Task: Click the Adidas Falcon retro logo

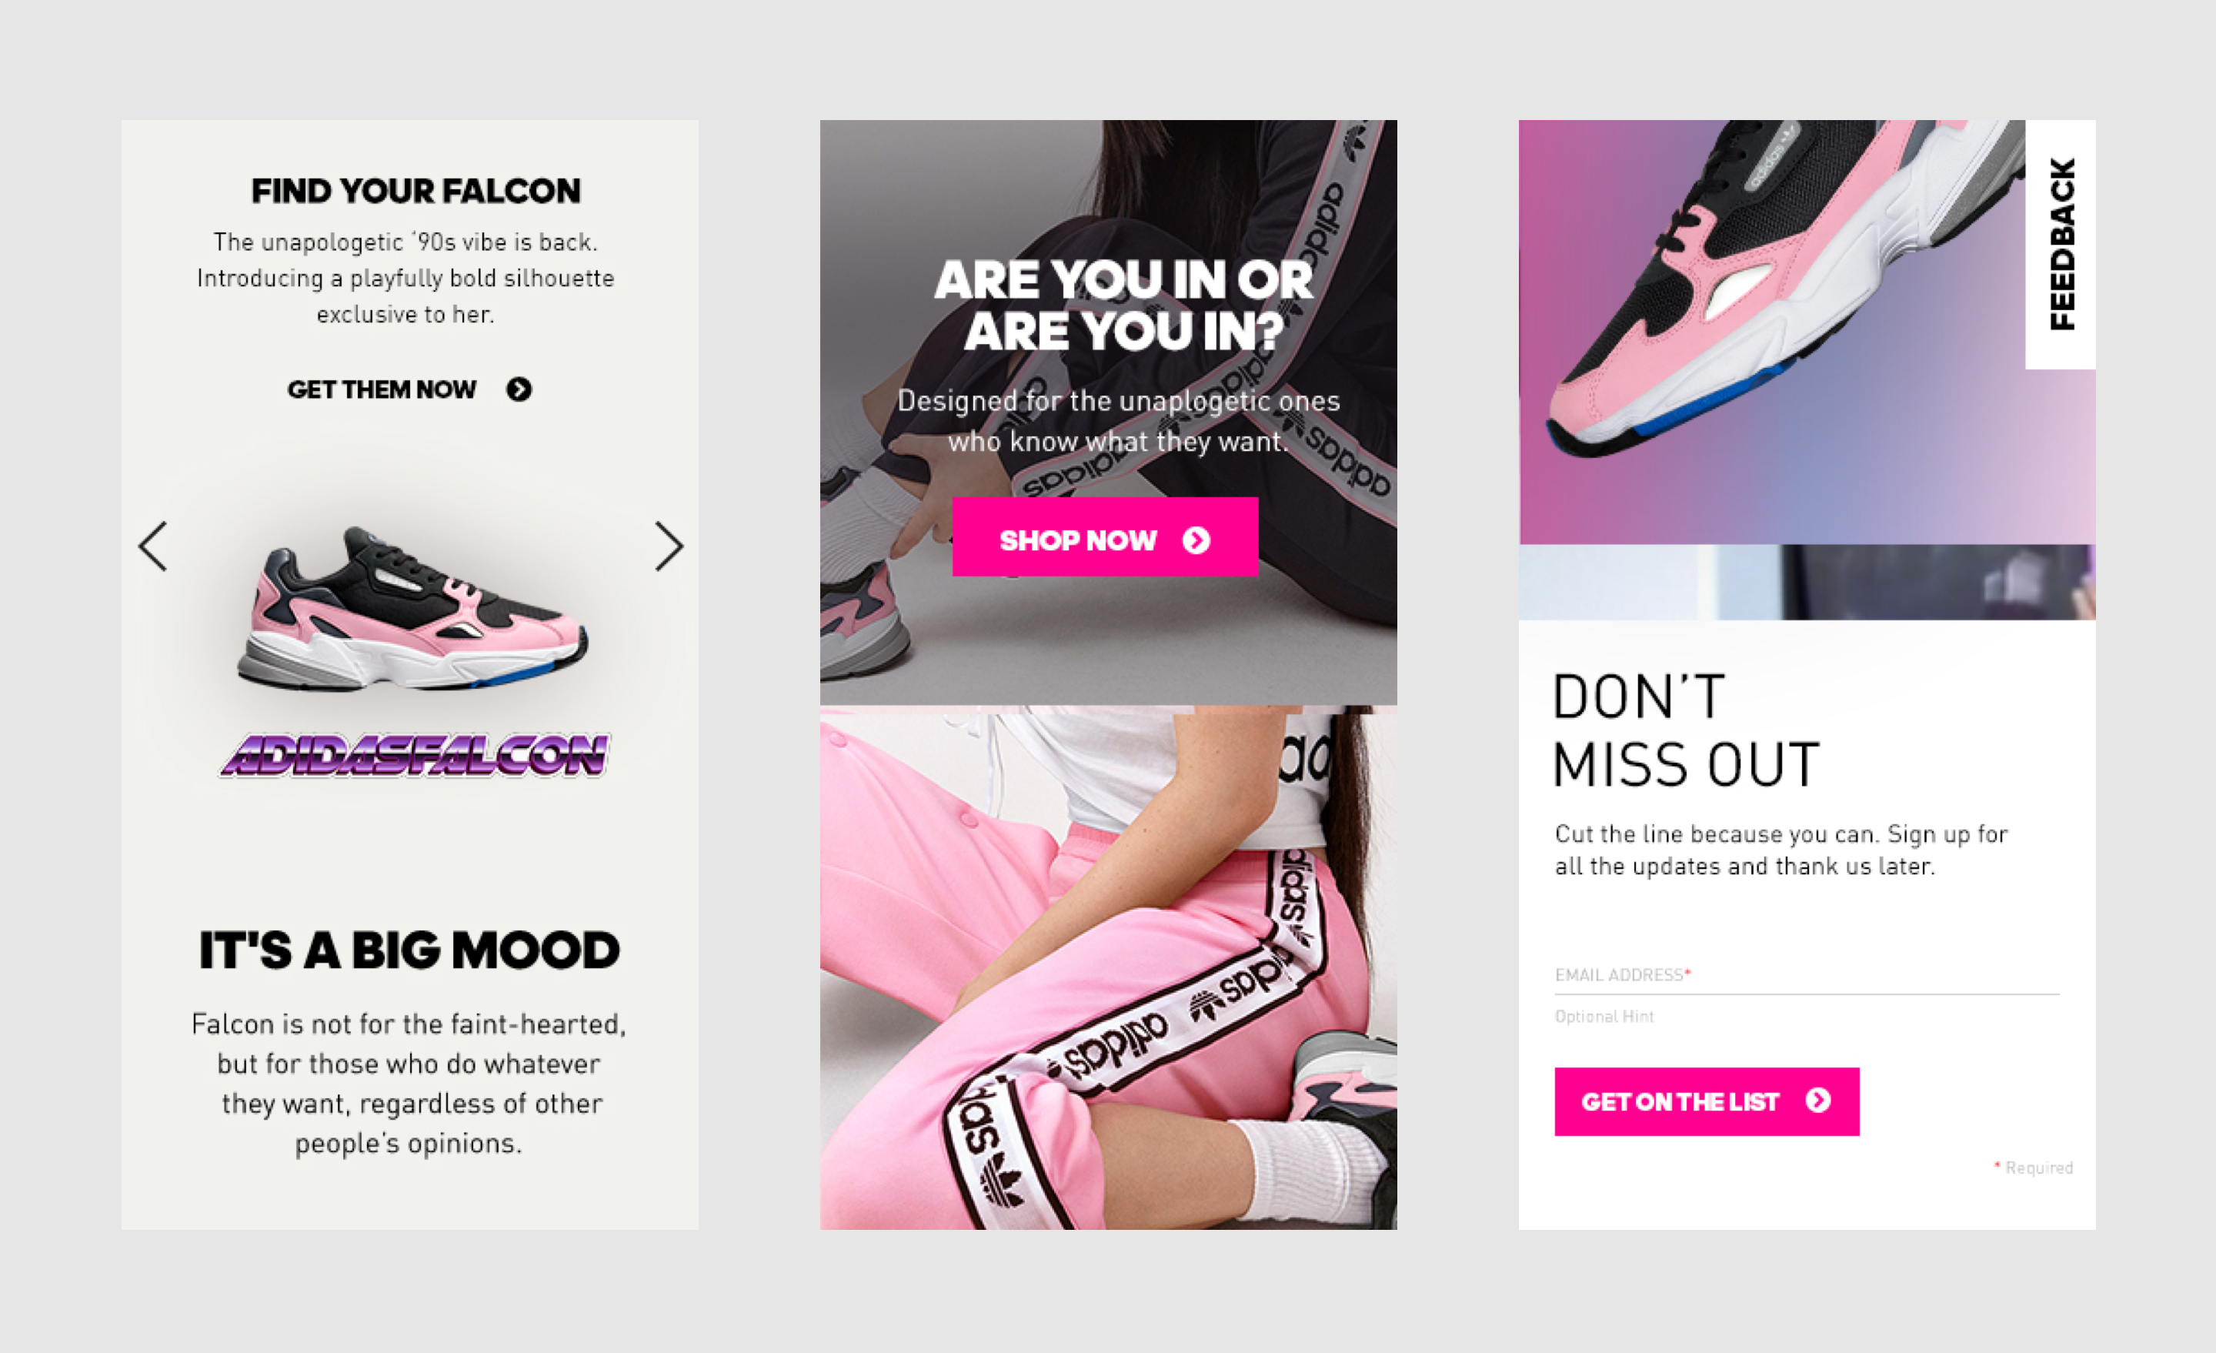Action: coord(415,755)
